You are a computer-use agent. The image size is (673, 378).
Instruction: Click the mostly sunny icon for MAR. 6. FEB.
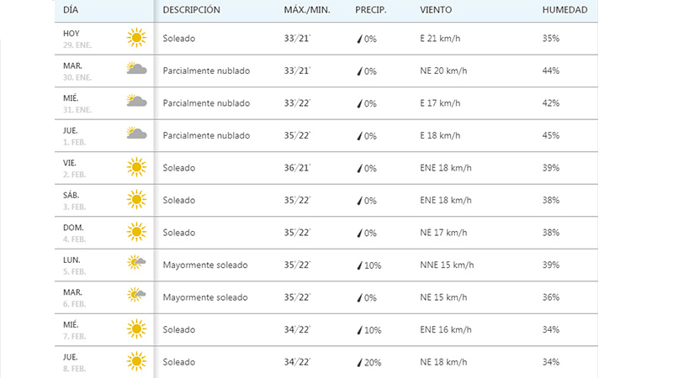(x=136, y=295)
